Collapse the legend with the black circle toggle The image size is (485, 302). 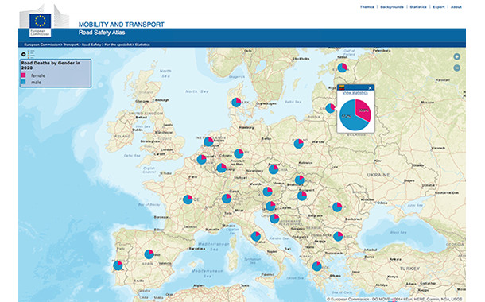[x=24, y=54]
